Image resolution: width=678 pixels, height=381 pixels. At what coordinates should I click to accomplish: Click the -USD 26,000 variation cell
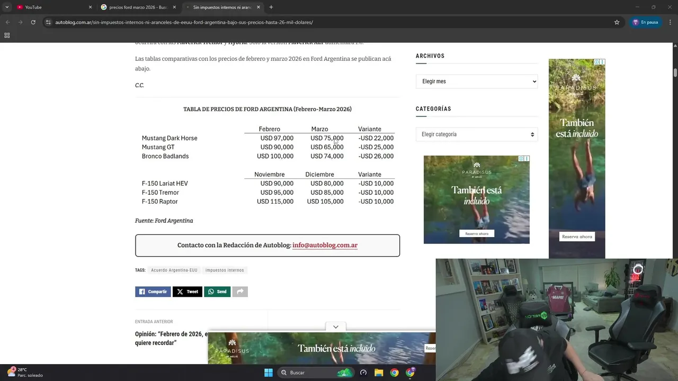(376, 156)
